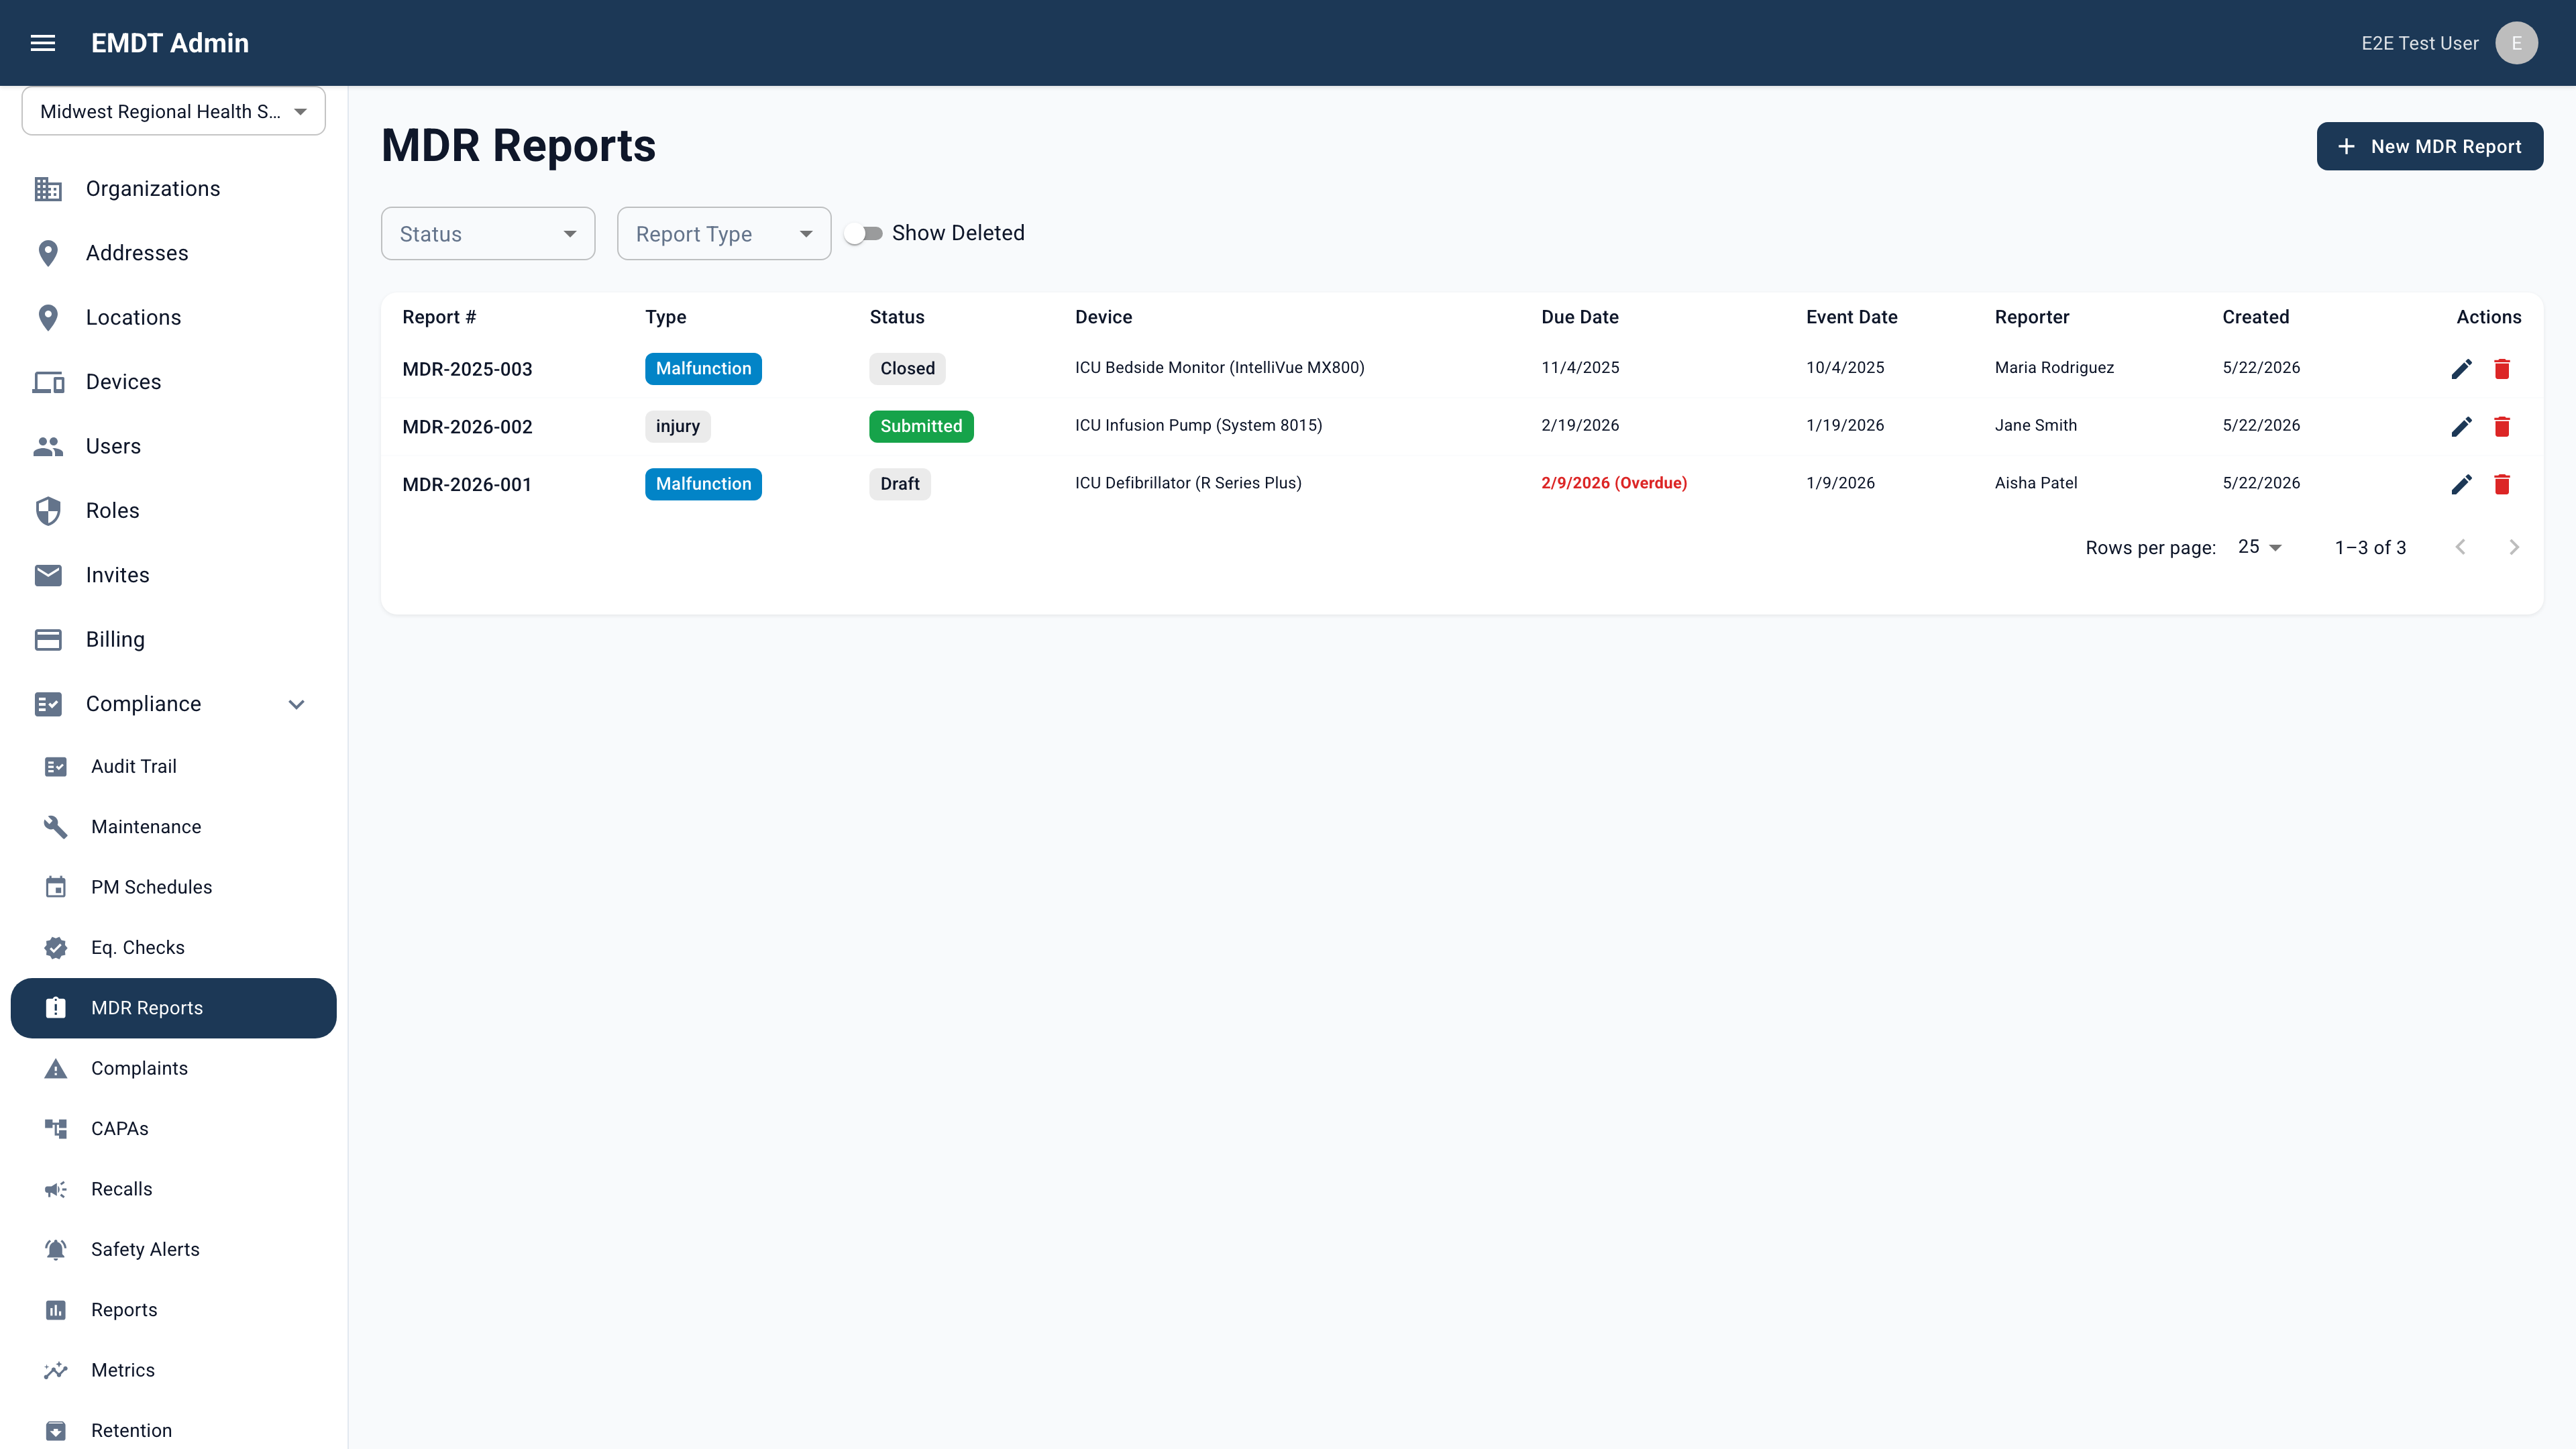This screenshot has height=1449, width=2576.
Task: Open the Report Type filter dropdown
Action: (724, 234)
